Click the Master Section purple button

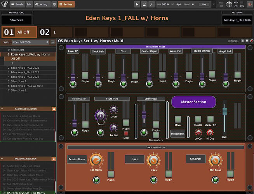[x=193, y=102]
